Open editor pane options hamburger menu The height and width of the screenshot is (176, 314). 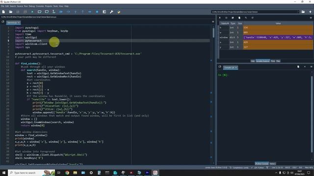(213, 22)
